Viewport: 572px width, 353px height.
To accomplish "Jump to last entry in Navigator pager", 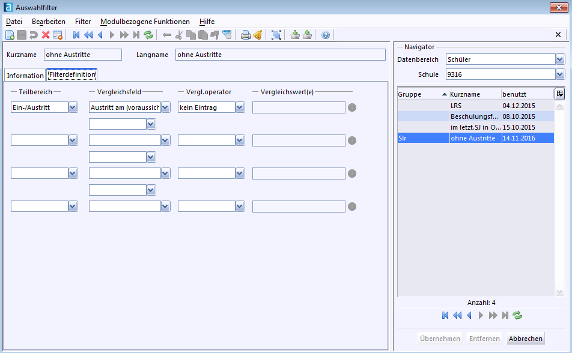I will coord(505,315).
